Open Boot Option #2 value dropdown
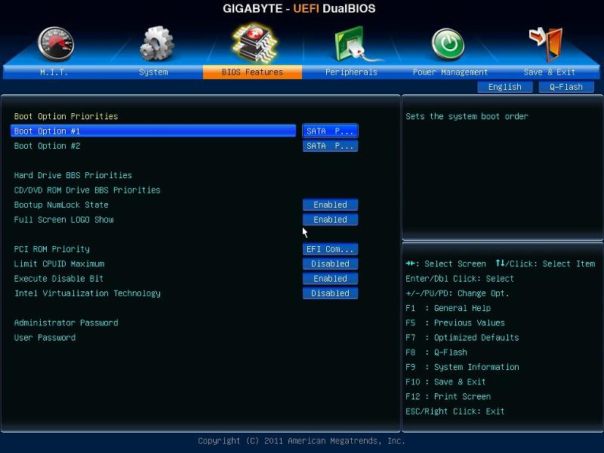604x453 pixels. (330, 146)
